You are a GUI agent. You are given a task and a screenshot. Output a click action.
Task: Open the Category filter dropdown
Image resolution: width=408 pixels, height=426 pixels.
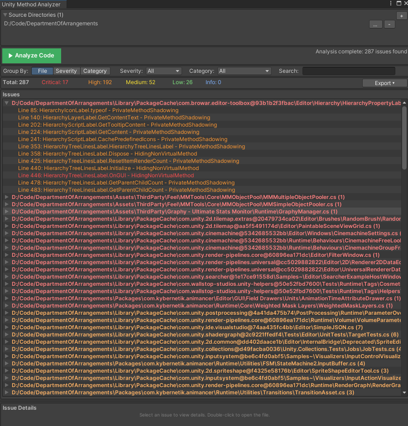click(x=244, y=71)
